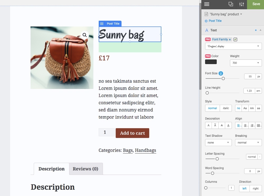Switch to the Reviews (0) tab
This screenshot has width=264, height=196.
pos(86,169)
